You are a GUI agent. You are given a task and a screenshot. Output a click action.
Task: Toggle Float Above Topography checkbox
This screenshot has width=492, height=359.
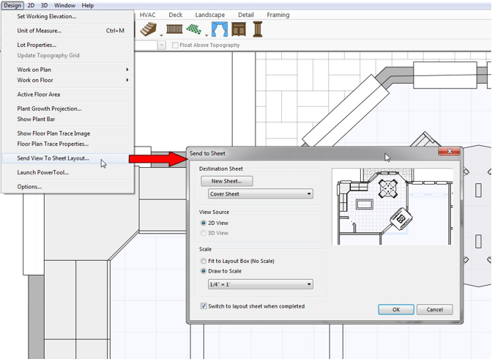click(x=175, y=45)
